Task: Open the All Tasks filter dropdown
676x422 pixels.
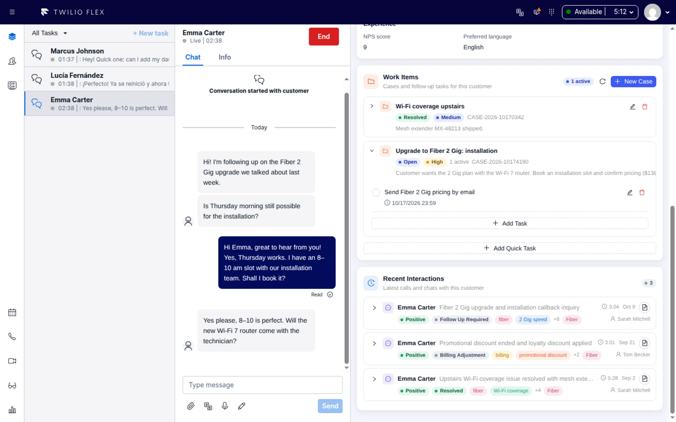Action: coord(50,33)
